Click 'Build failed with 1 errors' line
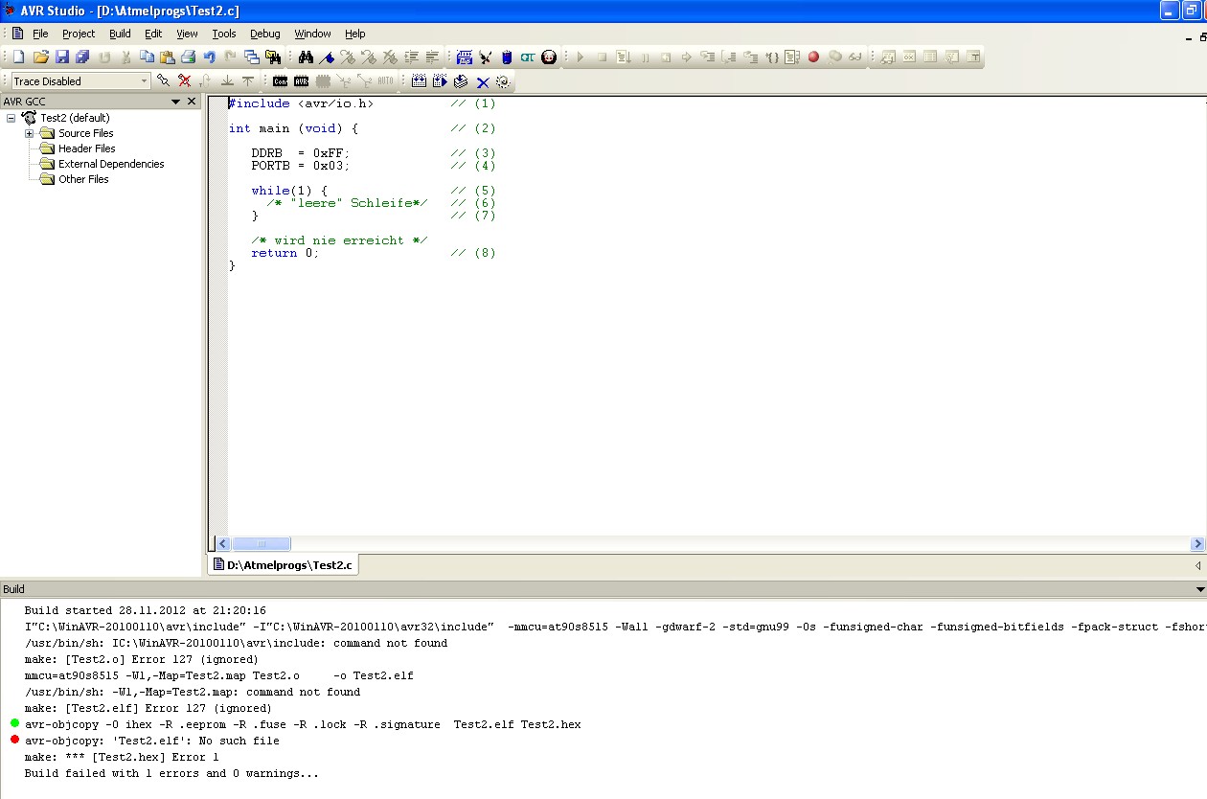Viewport: 1207px width, 799px height. pyautogui.click(x=171, y=773)
